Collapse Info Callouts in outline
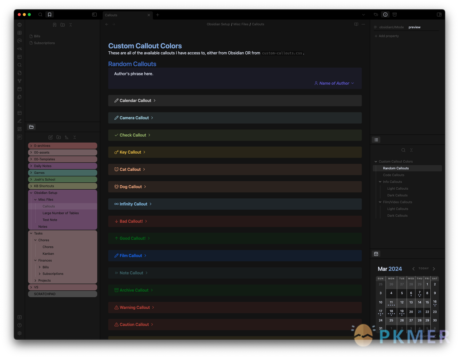Image resolution: width=459 pixels, height=358 pixels. [380, 182]
